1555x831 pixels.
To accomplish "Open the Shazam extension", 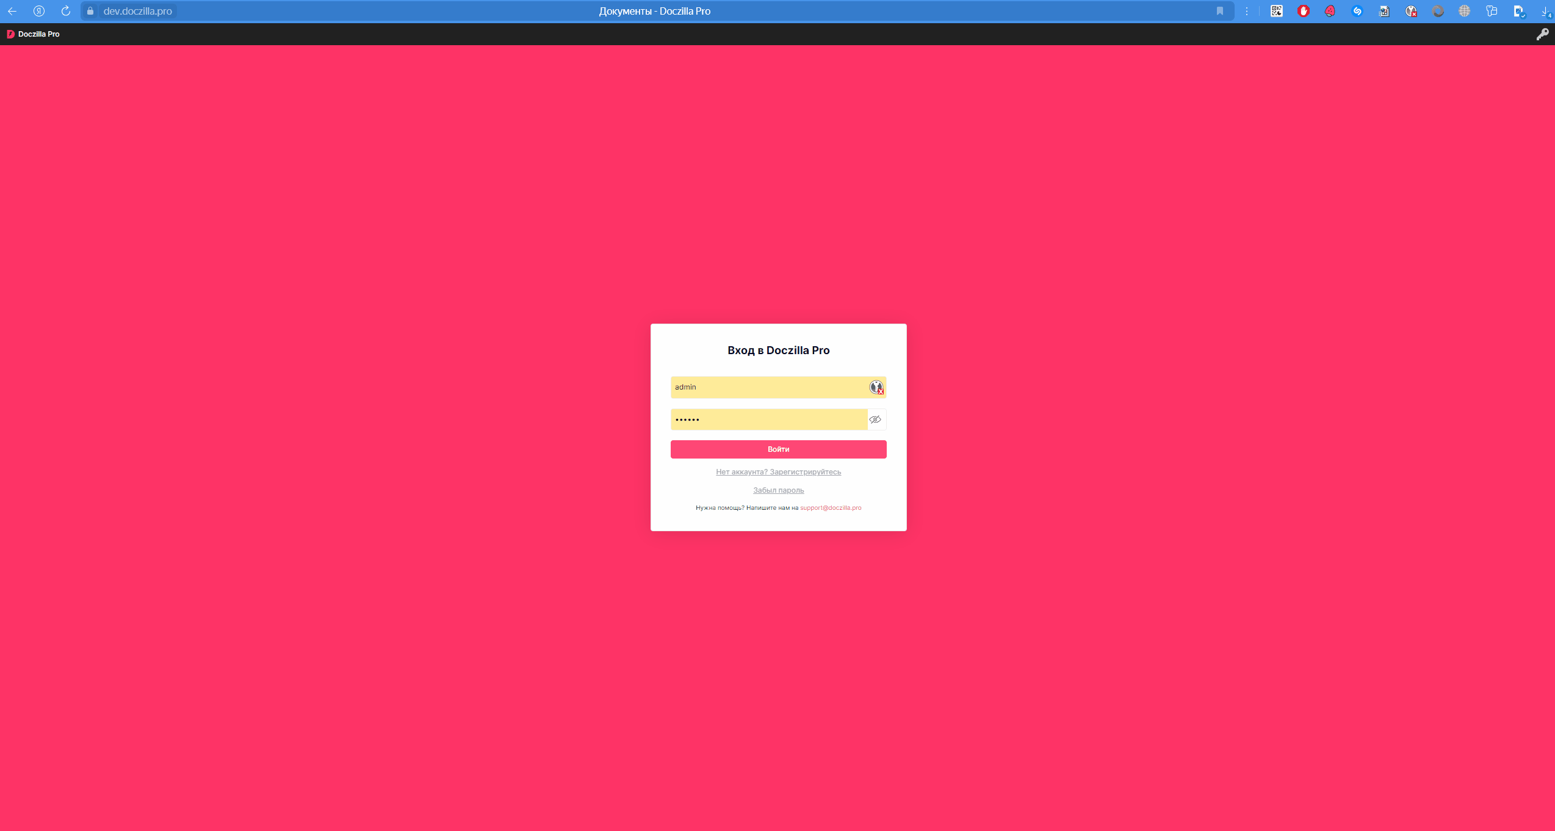I will pyautogui.click(x=1357, y=11).
